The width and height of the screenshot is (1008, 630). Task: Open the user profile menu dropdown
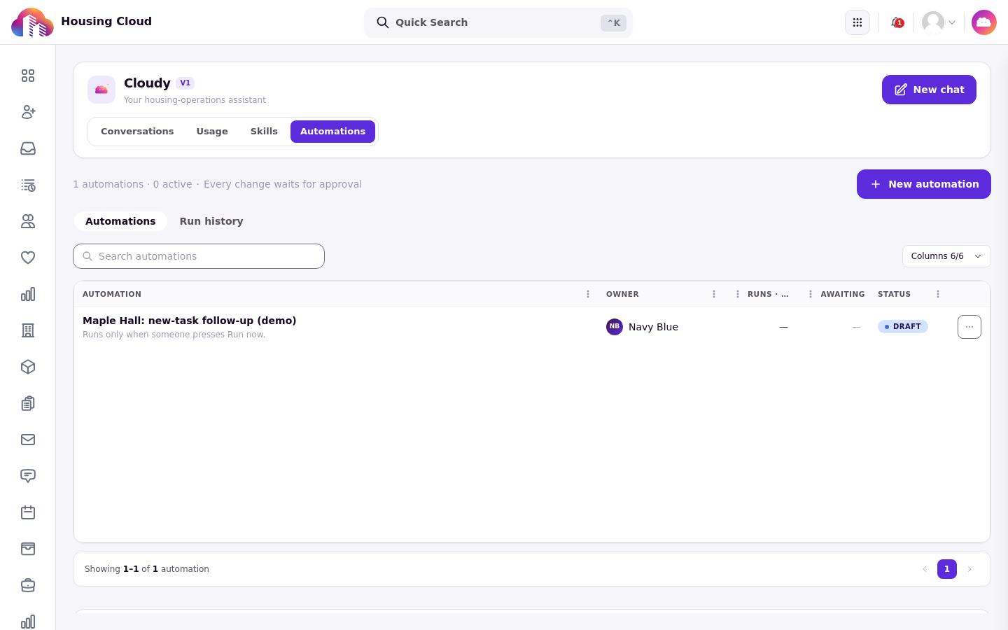pos(939,22)
